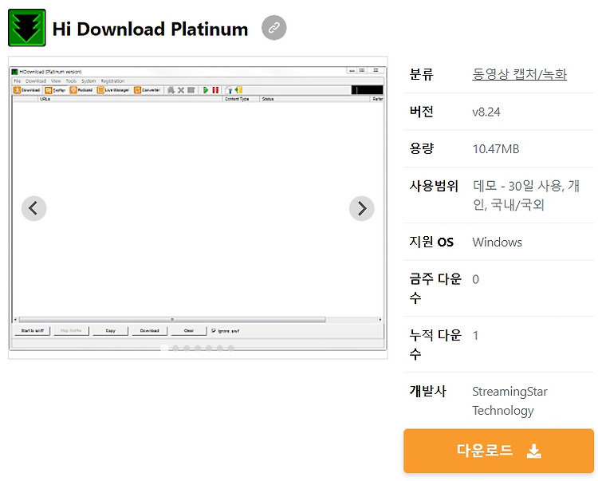The height and width of the screenshot is (481, 598).
Task: Click the green play start icon in toolbar
Action: (x=206, y=90)
